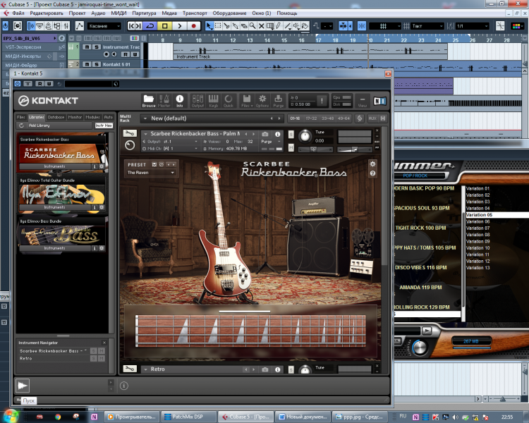Image resolution: width=529 pixels, height=423 pixels.
Task: Start Cubase playback with the play button
Action: (x=179, y=26)
